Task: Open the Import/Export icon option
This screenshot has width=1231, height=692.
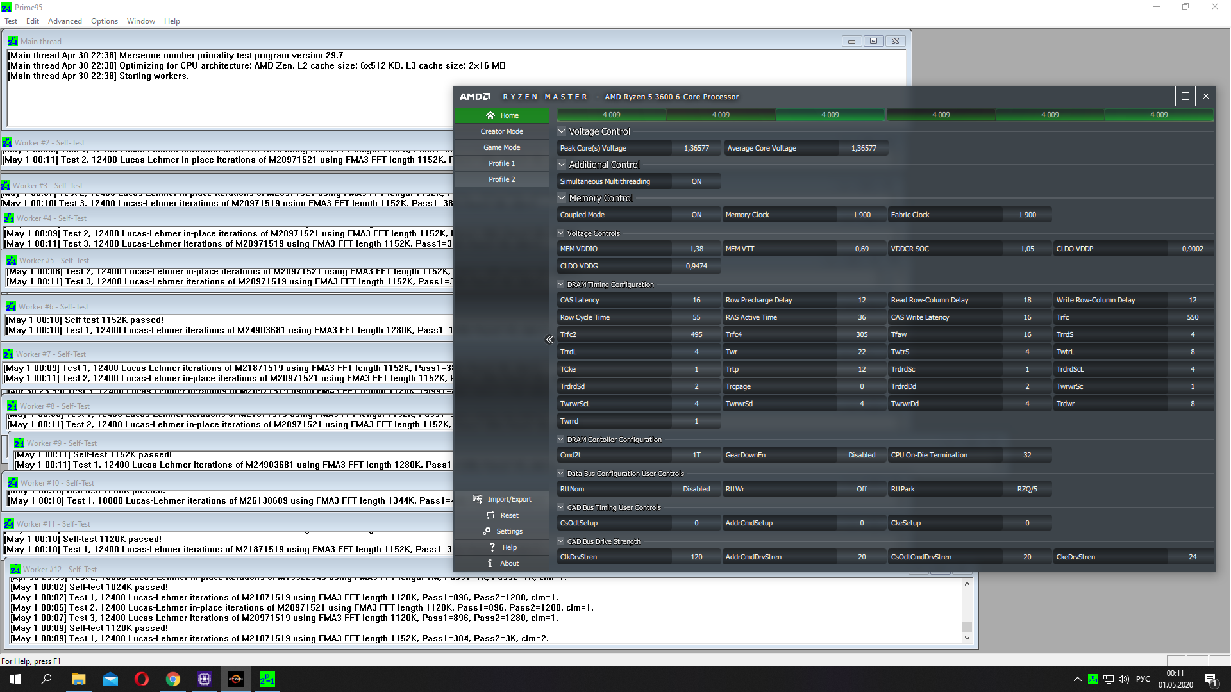Action: (478, 499)
